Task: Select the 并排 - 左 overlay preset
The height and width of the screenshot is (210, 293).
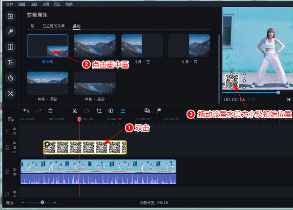Action: coord(142,46)
